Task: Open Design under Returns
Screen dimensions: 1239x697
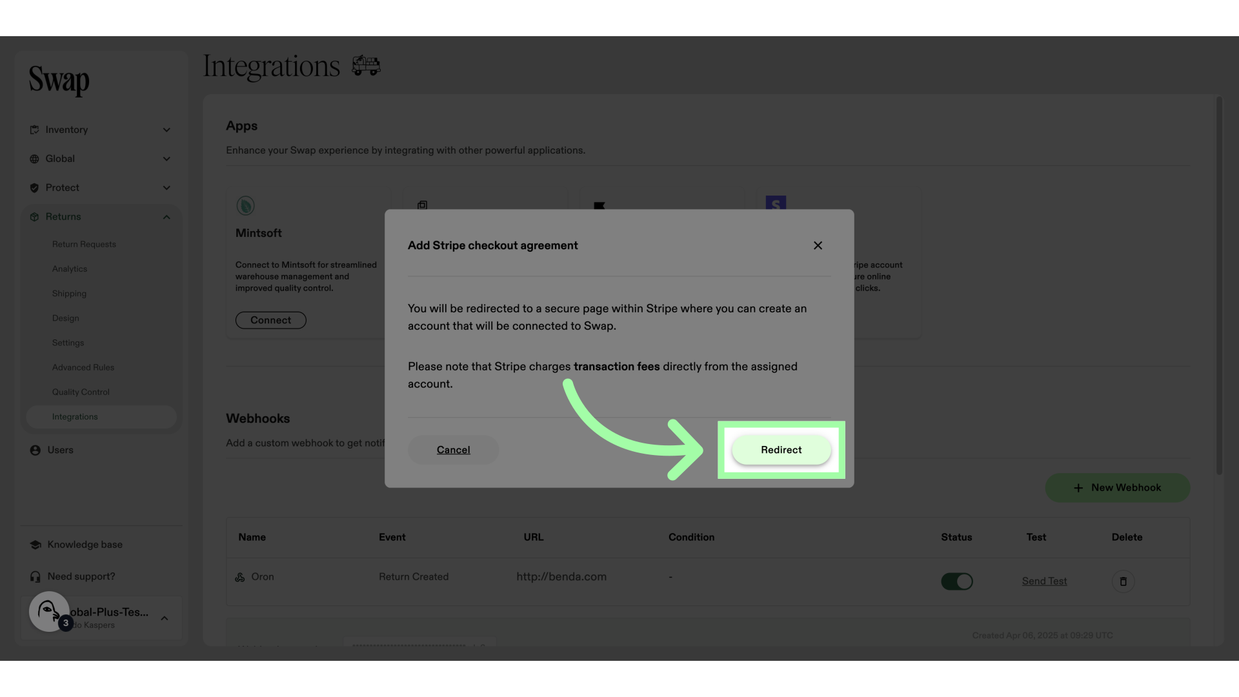Action: click(x=66, y=318)
